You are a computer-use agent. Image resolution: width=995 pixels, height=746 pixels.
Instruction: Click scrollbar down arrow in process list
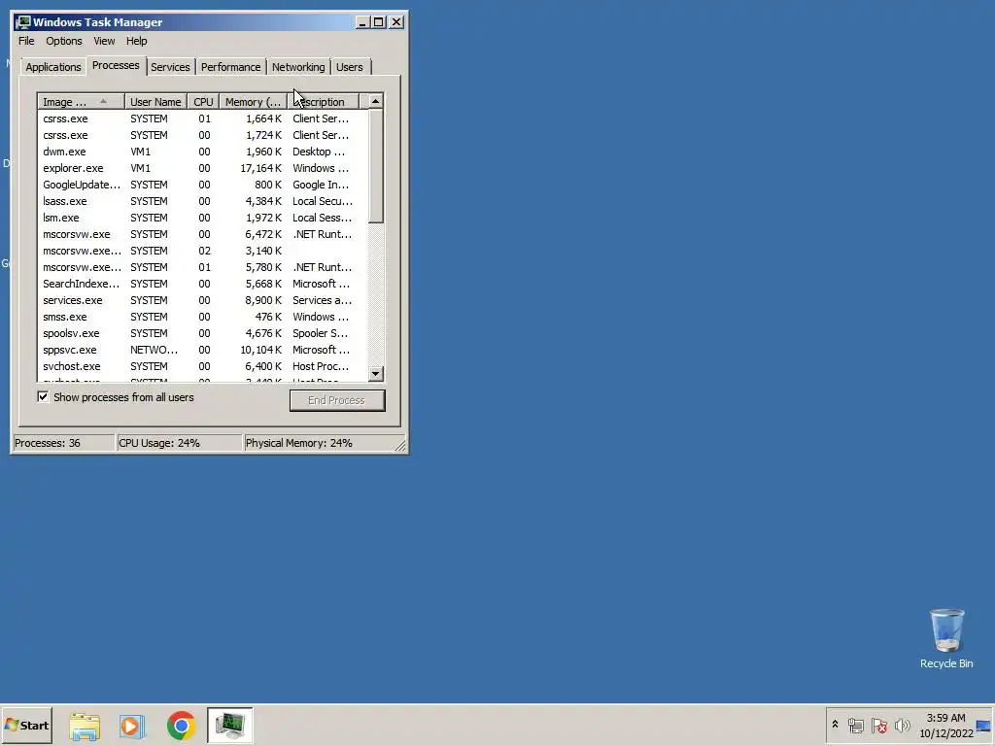376,374
